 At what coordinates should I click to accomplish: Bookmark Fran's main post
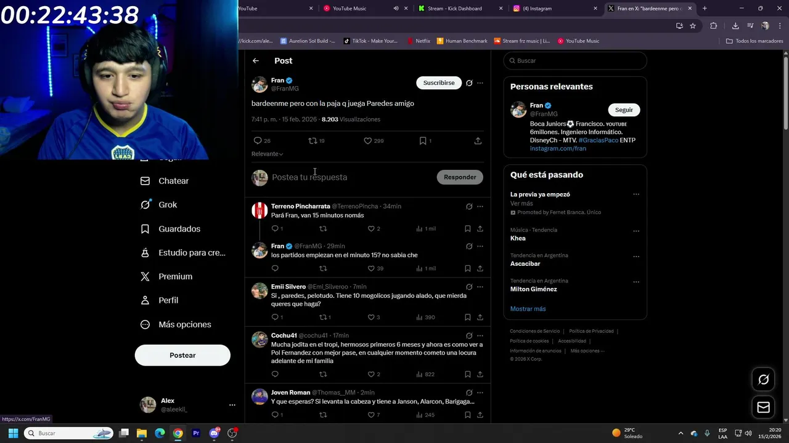(423, 141)
